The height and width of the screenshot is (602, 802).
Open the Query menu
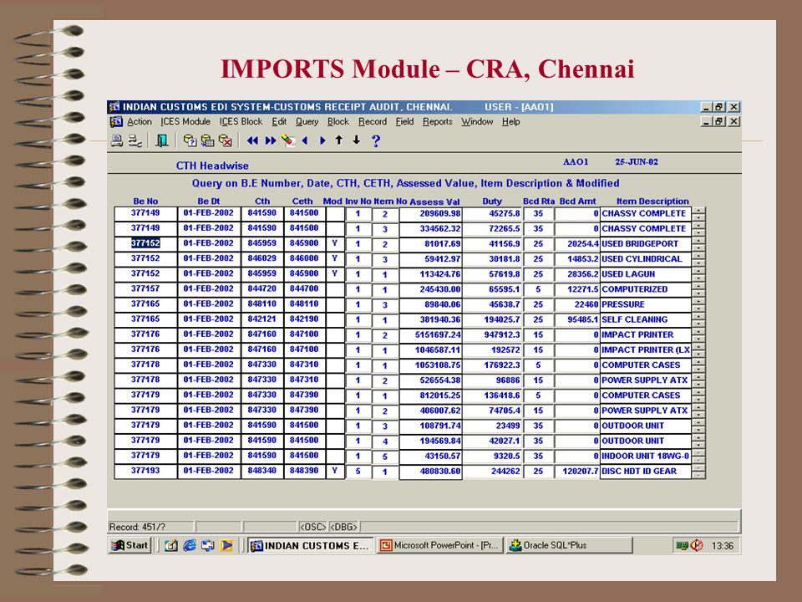click(x=307, y=122)
